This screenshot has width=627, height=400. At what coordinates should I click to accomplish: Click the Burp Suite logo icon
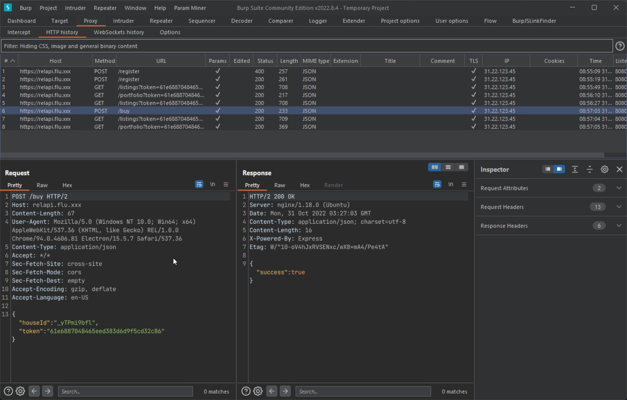point(8,8)
